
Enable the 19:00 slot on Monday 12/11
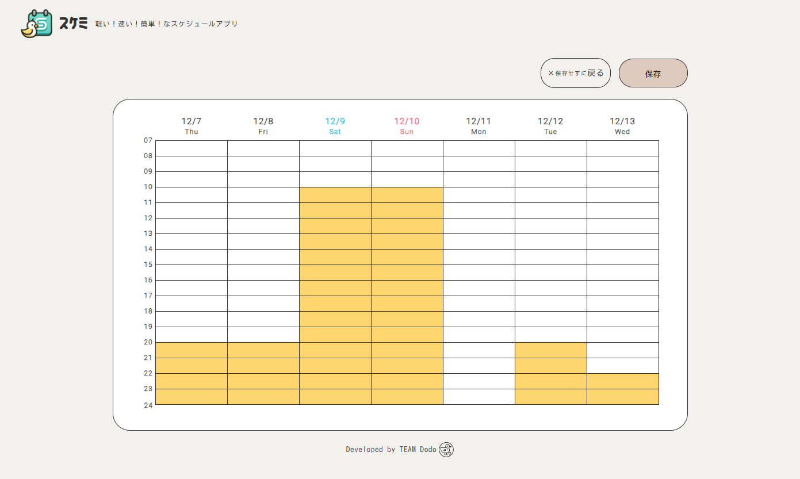[479, 334]
